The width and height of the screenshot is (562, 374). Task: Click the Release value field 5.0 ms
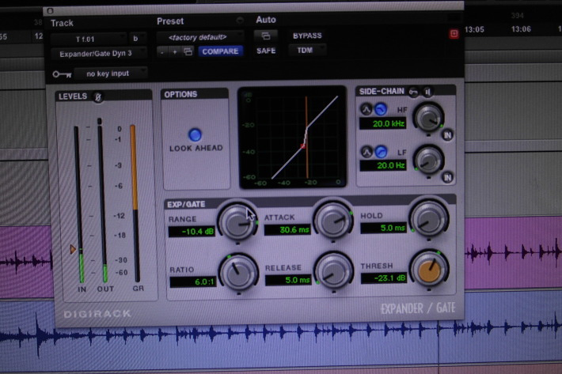point(288,280)
